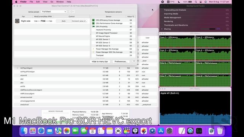Screen dimensions: 244x137
Task: Open Screenshot app in the dock
Action: pyautogui.click(x=118, y=131)
